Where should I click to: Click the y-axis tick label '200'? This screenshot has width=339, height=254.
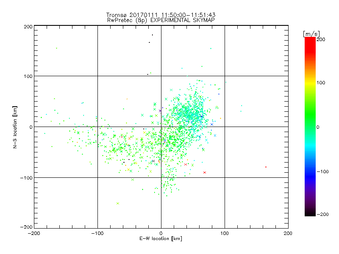click(28, 27)
